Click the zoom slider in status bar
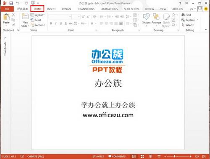210x159 pixels. 178,156
